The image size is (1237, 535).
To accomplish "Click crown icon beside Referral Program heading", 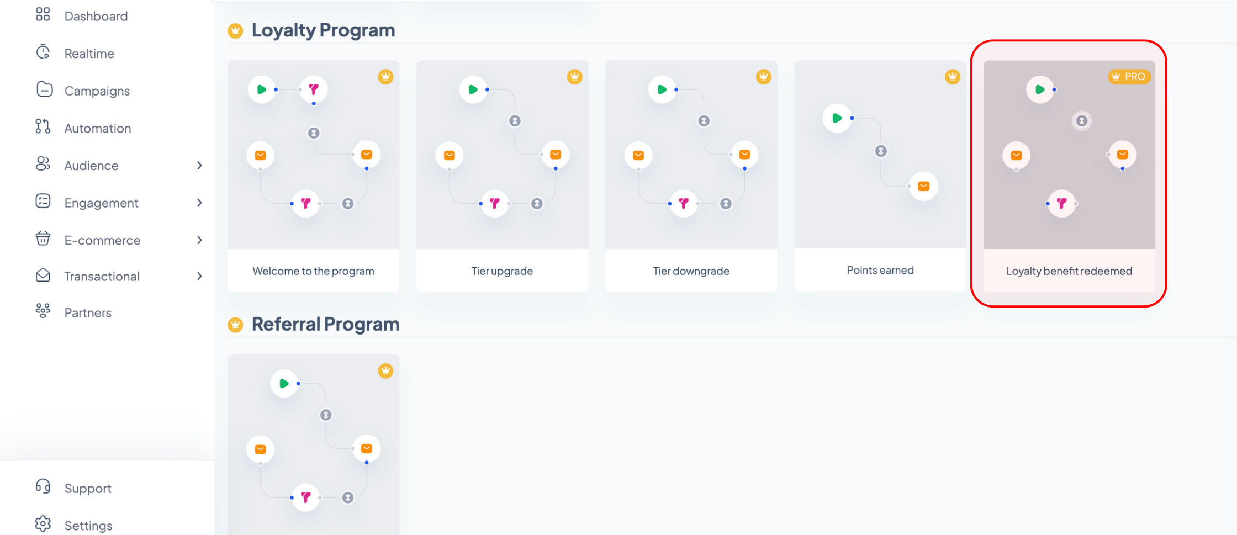I will pos(235,325).
